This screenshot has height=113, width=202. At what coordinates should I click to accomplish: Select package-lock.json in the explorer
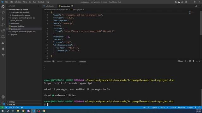tap(18, 26)
